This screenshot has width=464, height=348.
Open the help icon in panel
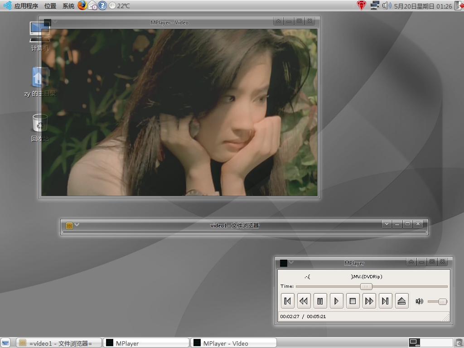pos(102,5)
